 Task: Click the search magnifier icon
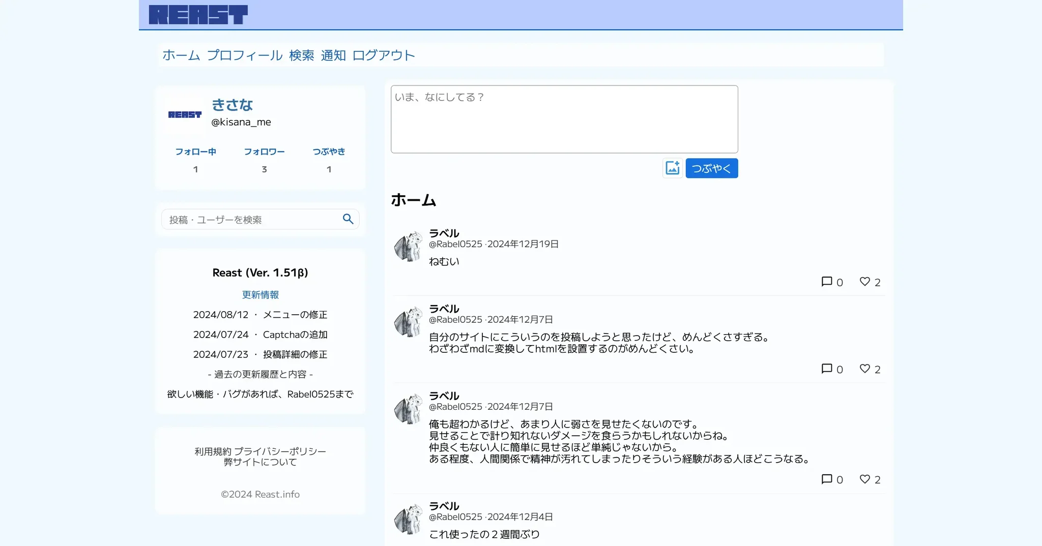(348, 219)
